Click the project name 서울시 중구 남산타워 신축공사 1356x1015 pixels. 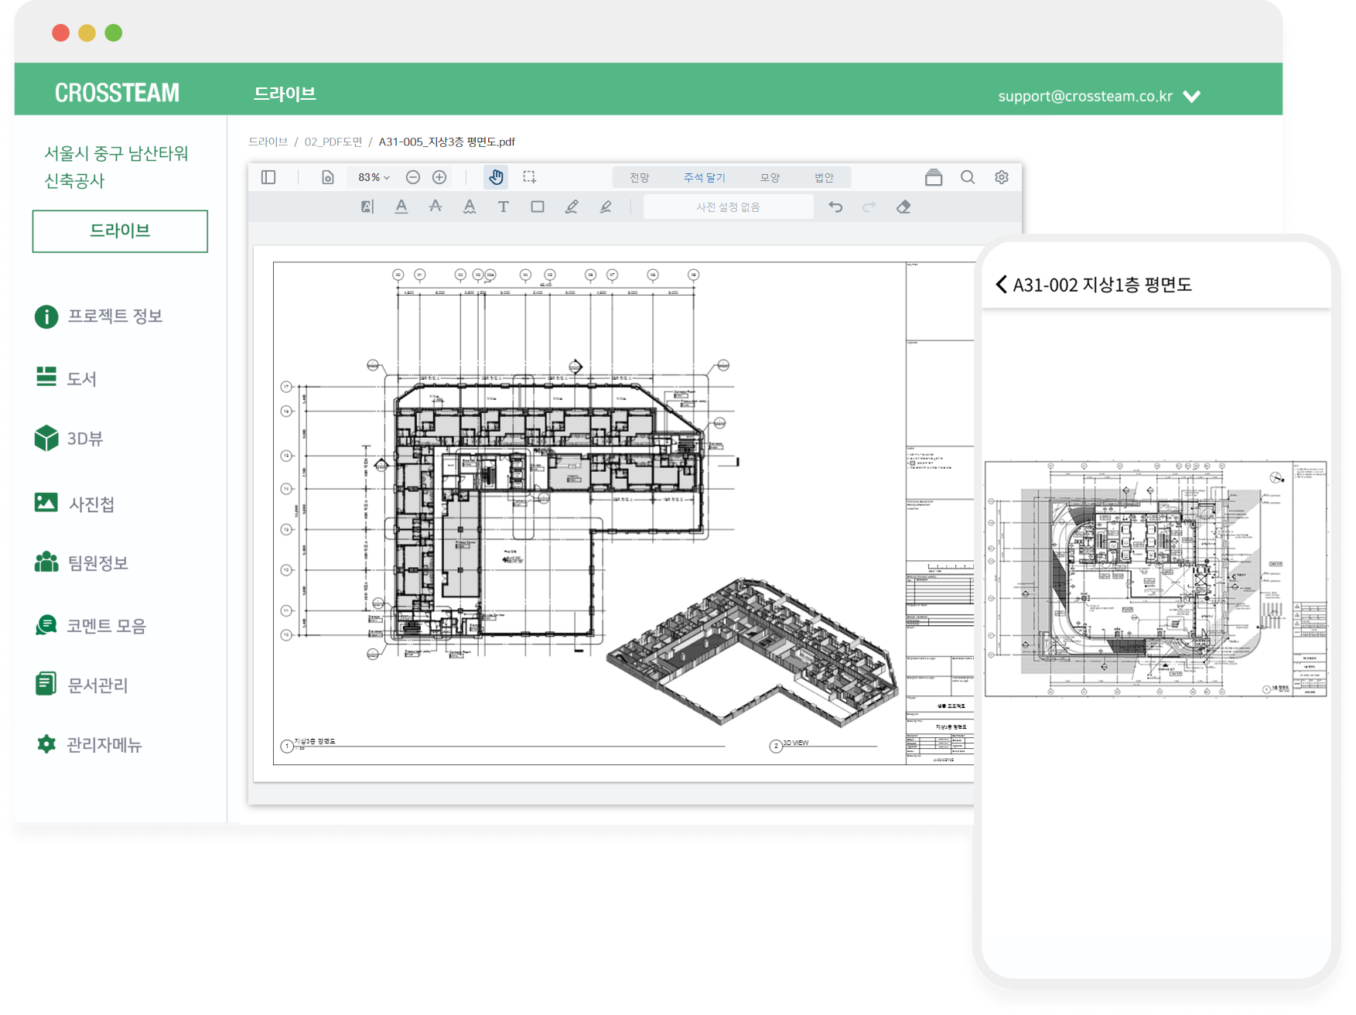(x=116, y=166)
